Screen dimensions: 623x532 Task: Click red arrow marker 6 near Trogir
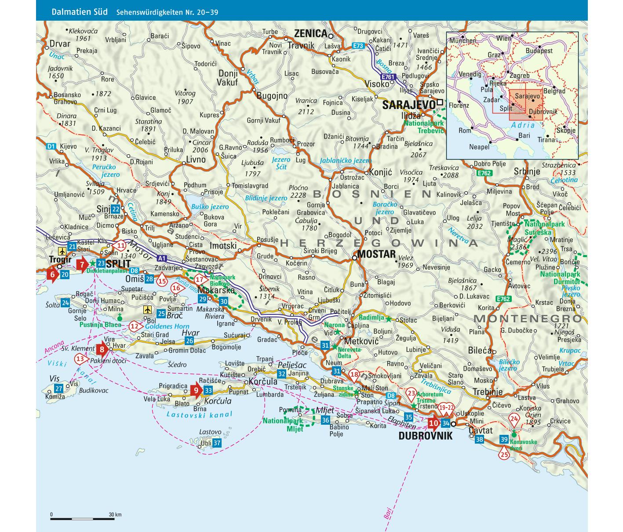coord(52,275)
